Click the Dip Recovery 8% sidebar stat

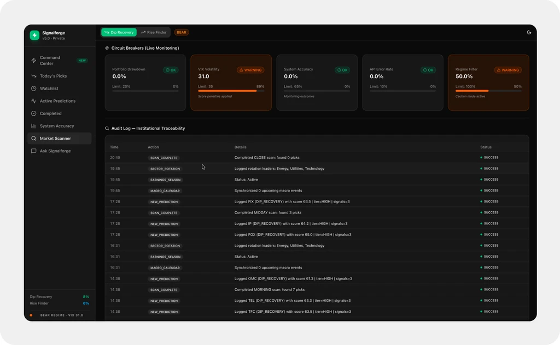pos(59,296)
